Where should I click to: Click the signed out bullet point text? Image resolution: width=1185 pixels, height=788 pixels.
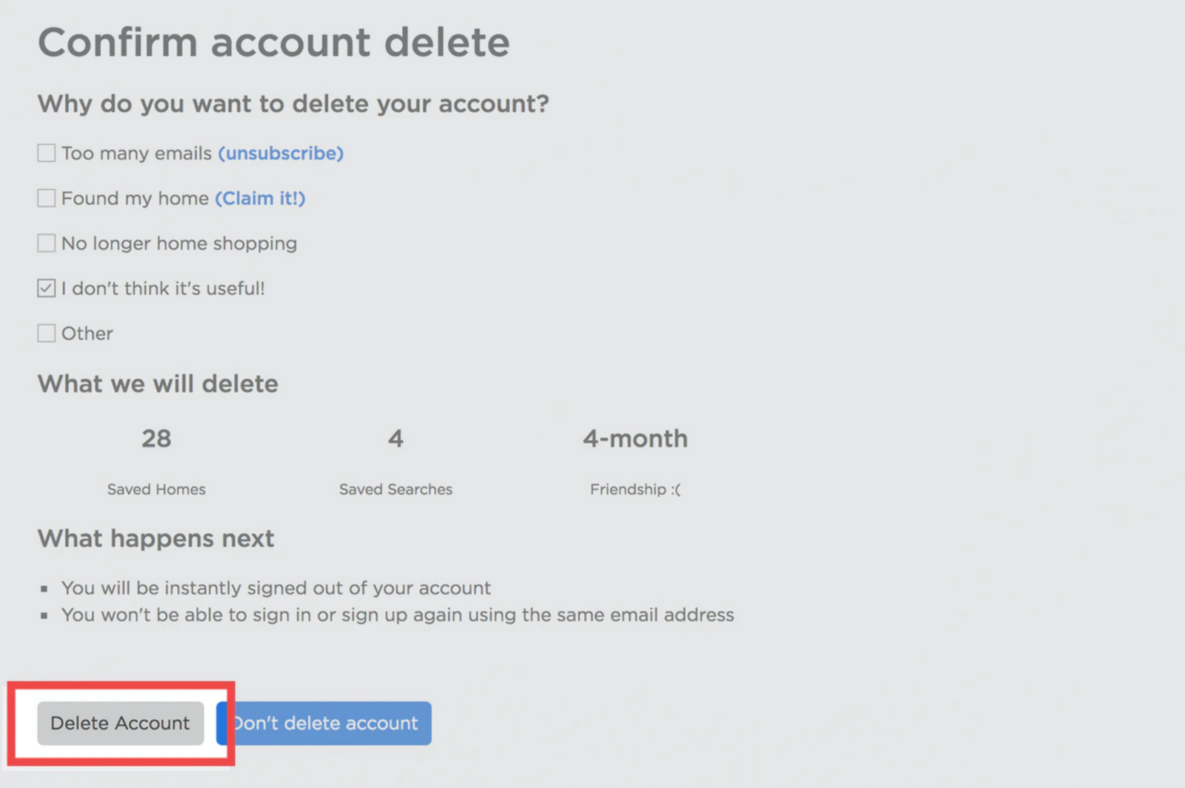point(276,588)
